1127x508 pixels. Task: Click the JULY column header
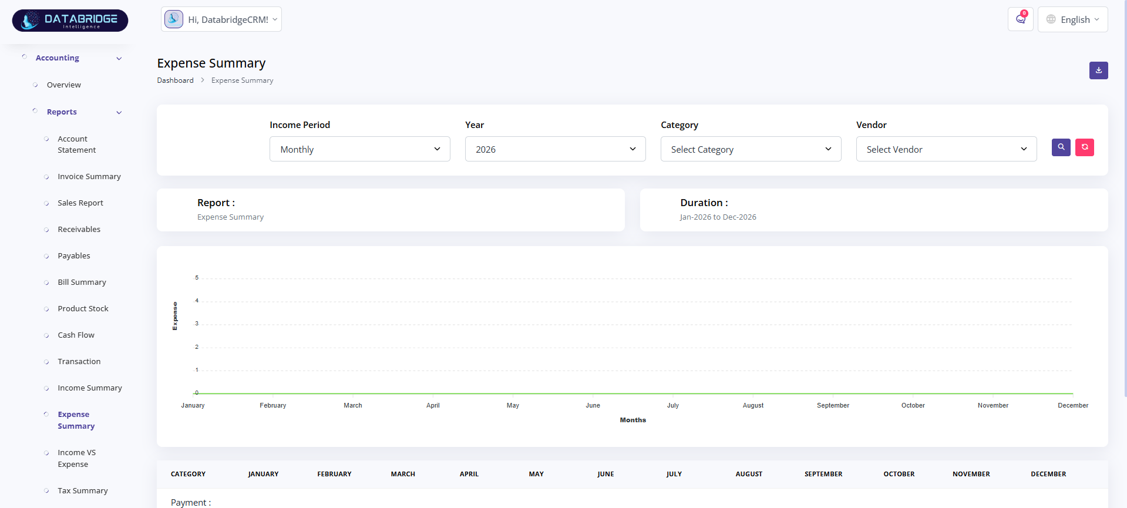click(674, 474)
